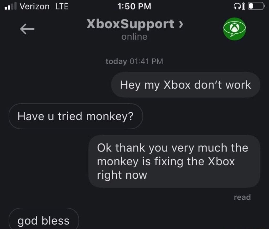Expand chevron next to XboxSupport
The width and height of the screenshot is (269, 229).
pos(181,24)
